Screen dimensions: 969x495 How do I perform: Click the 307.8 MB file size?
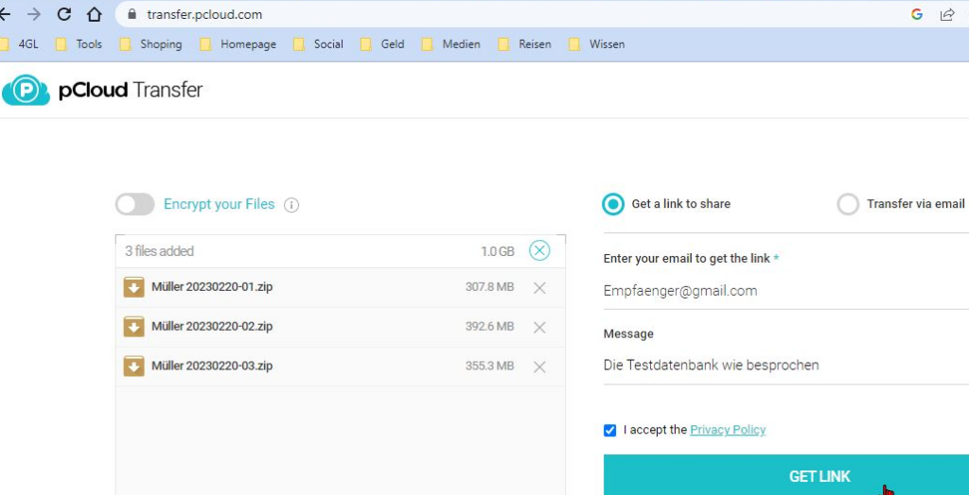click(489, 287)
